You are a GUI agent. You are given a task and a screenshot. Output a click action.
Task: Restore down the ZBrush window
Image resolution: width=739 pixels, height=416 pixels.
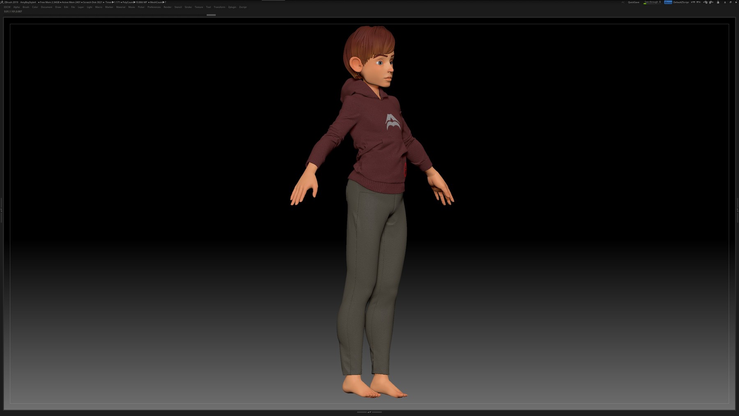click(730, 2)
